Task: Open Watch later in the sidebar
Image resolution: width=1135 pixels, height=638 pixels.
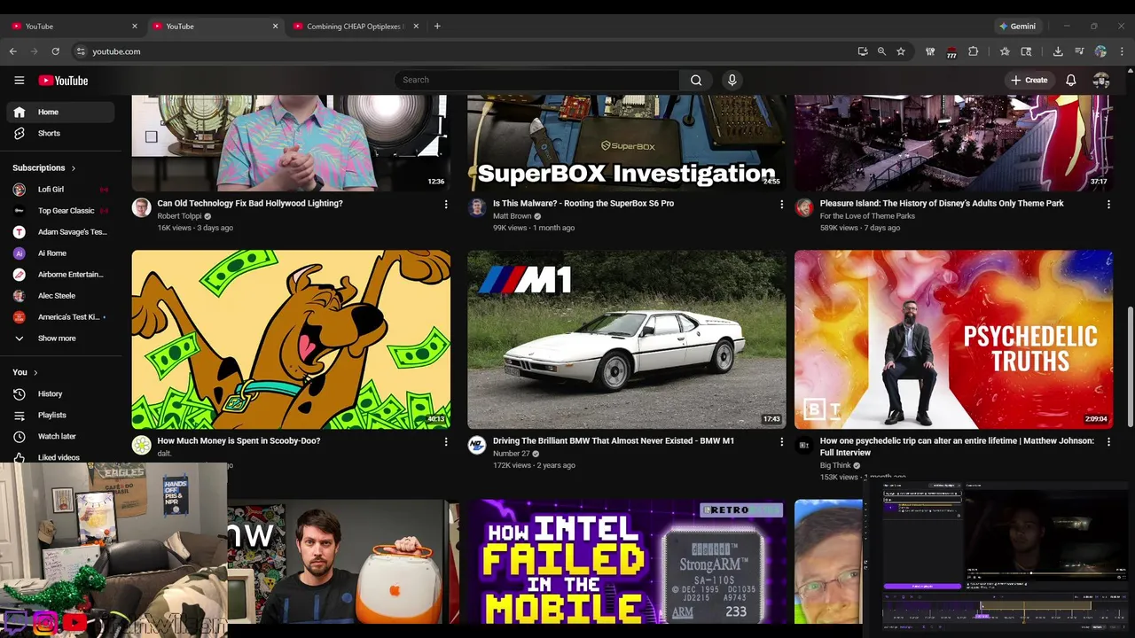Action: pos(60,436)
